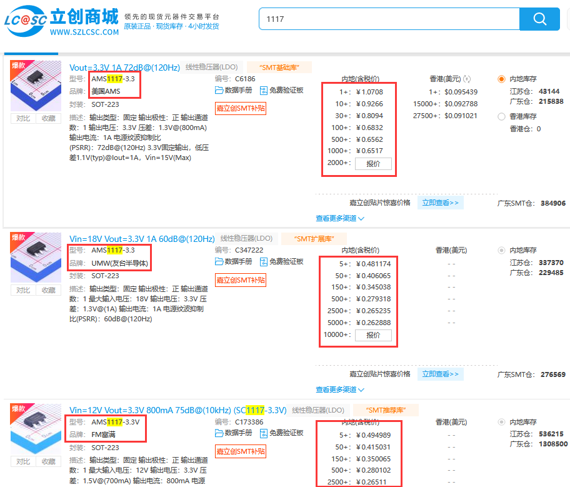Request quote 报价 for 2000+ quantity

point(373,164)
